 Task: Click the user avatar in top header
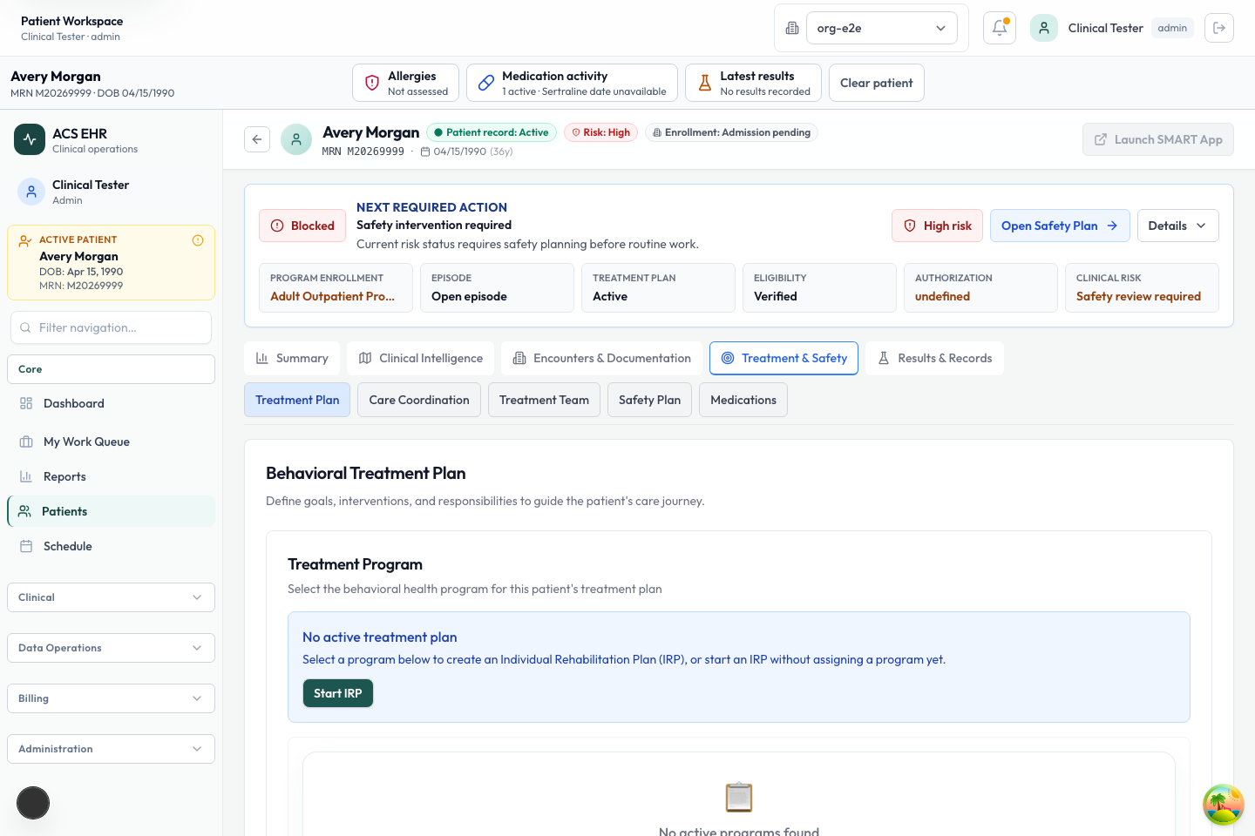1044,28
